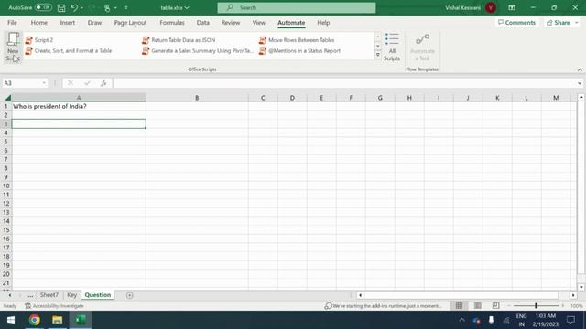Open All Scripts list

(392, 47)
